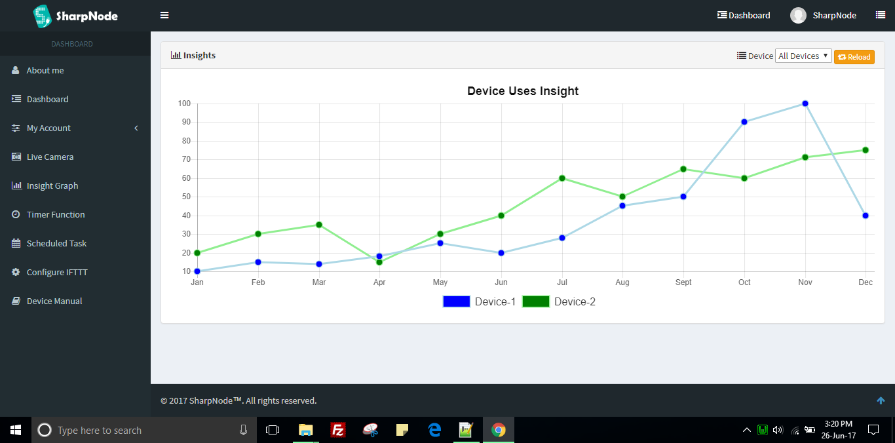Screen dimensions: 895x443
Task: Expand the My Account submenu arrow
Action: tap(136, 128)
